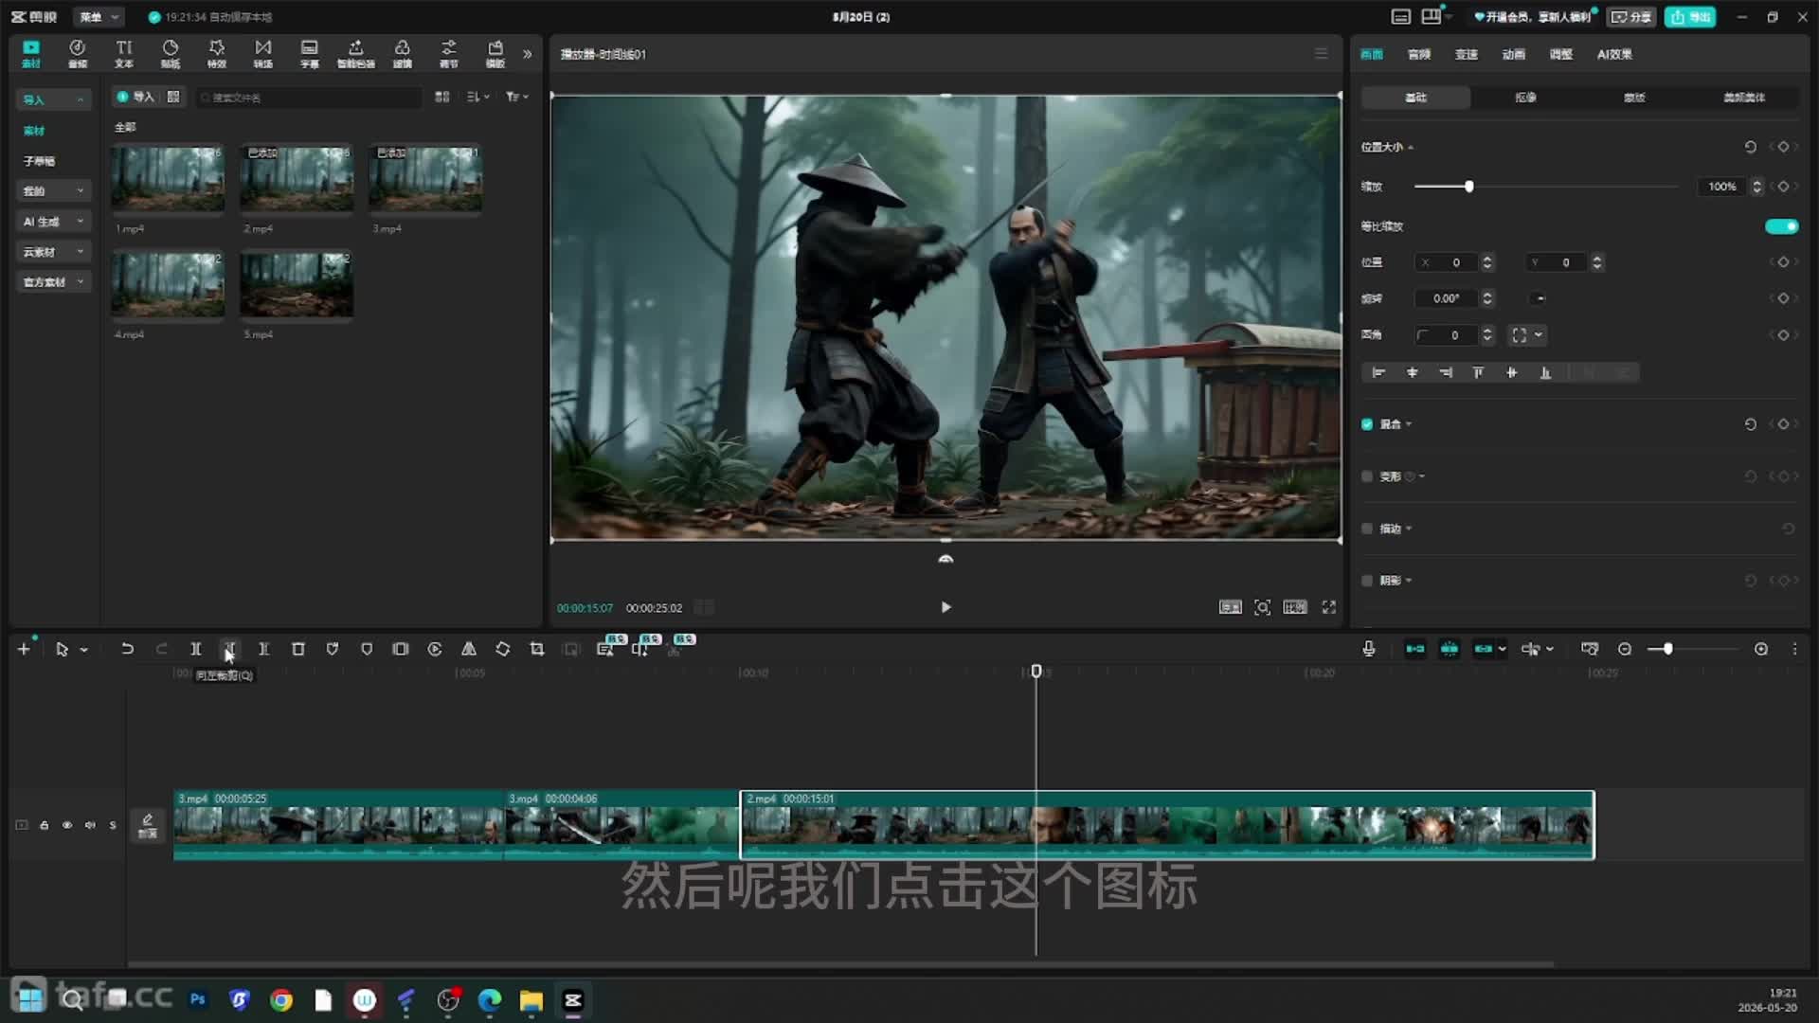Click the split clip tool in timeline toolbar
Viewport: 1819px width, 1023px height.
[196, 649]
